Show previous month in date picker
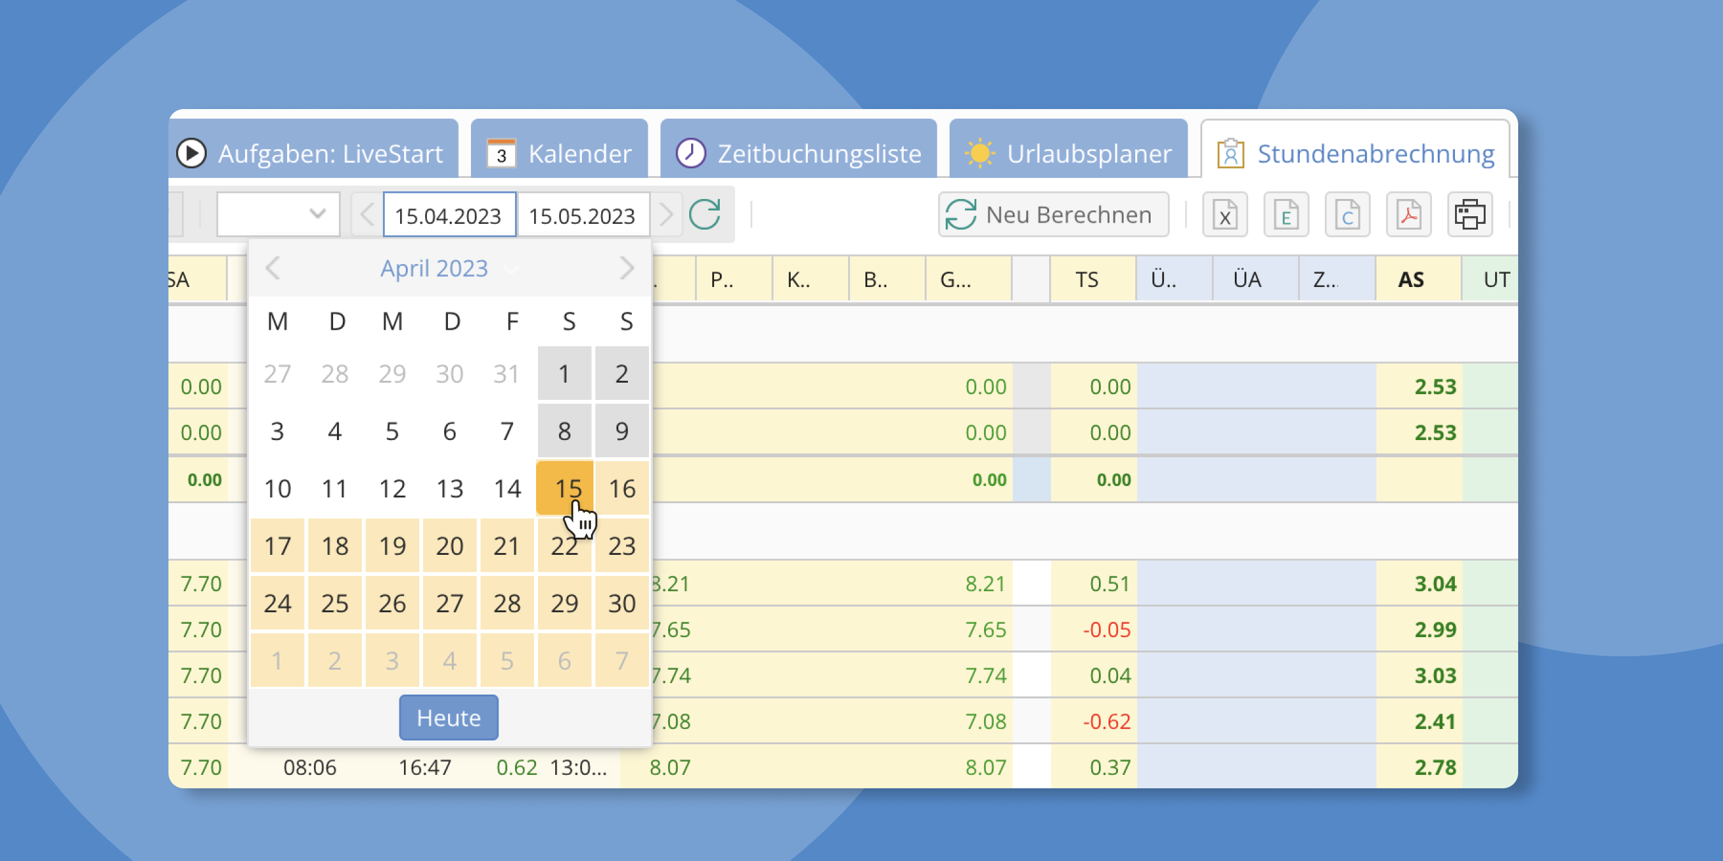 [x=272, y=268]
